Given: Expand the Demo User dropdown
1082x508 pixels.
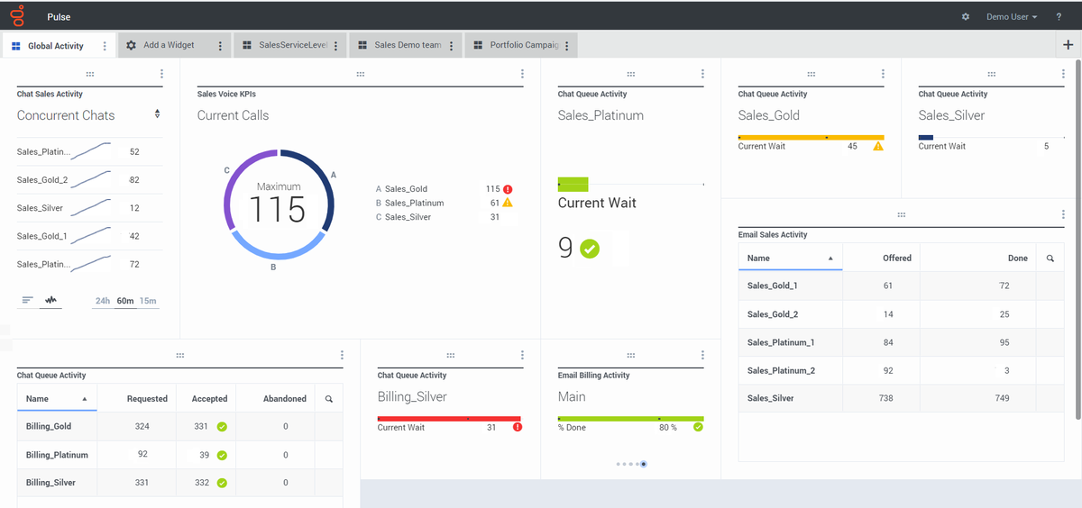Looking at the screenshot, I should (x=1011, y=17).
